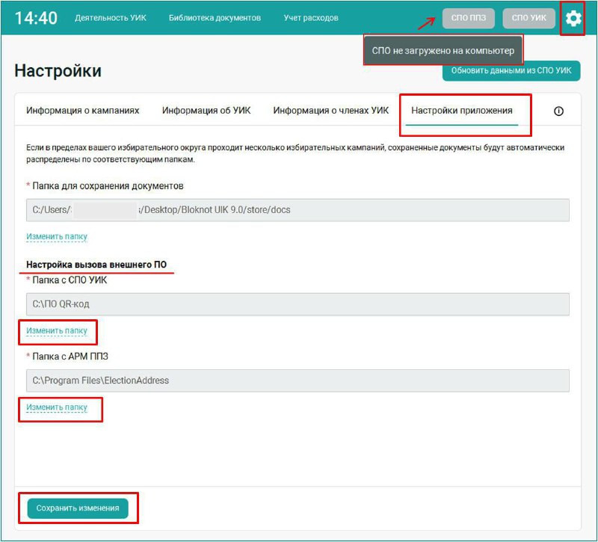Open the Деятельность УИК menu
This screenshot has height=542, width=598.
click(111, 18)
